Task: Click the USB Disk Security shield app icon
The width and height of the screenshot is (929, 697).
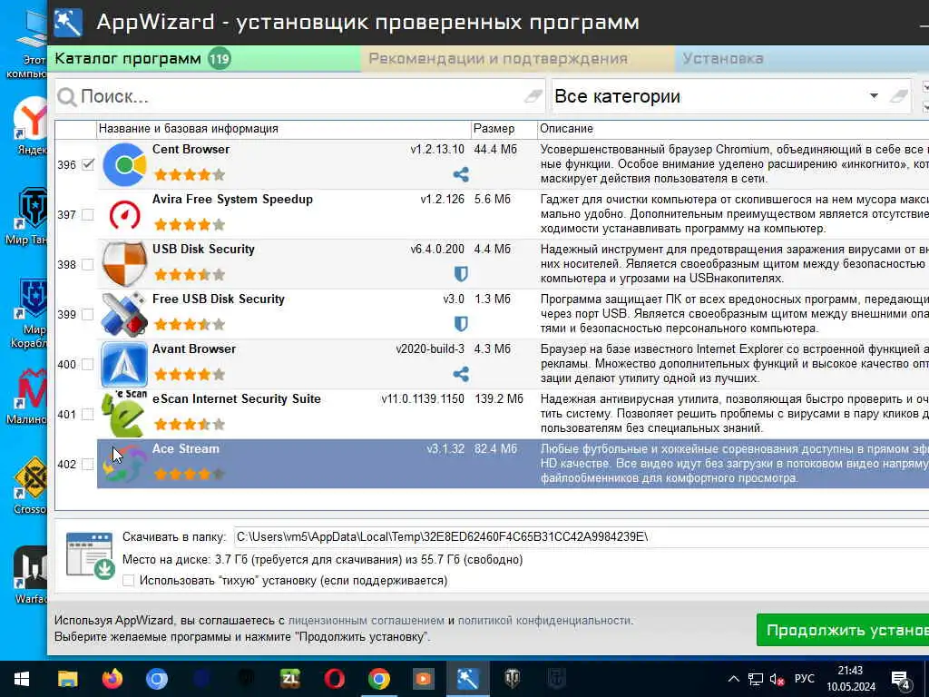Action: 123,264
